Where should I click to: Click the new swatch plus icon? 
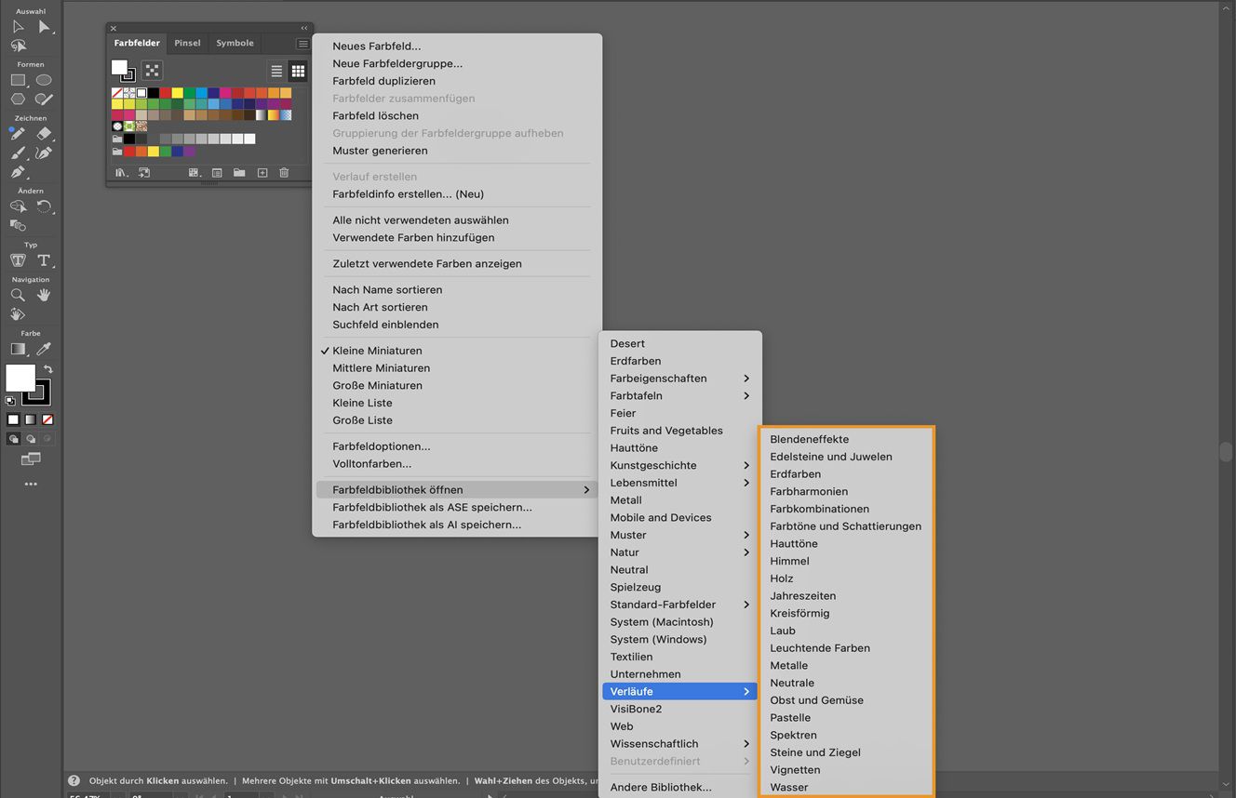[262, 173]
